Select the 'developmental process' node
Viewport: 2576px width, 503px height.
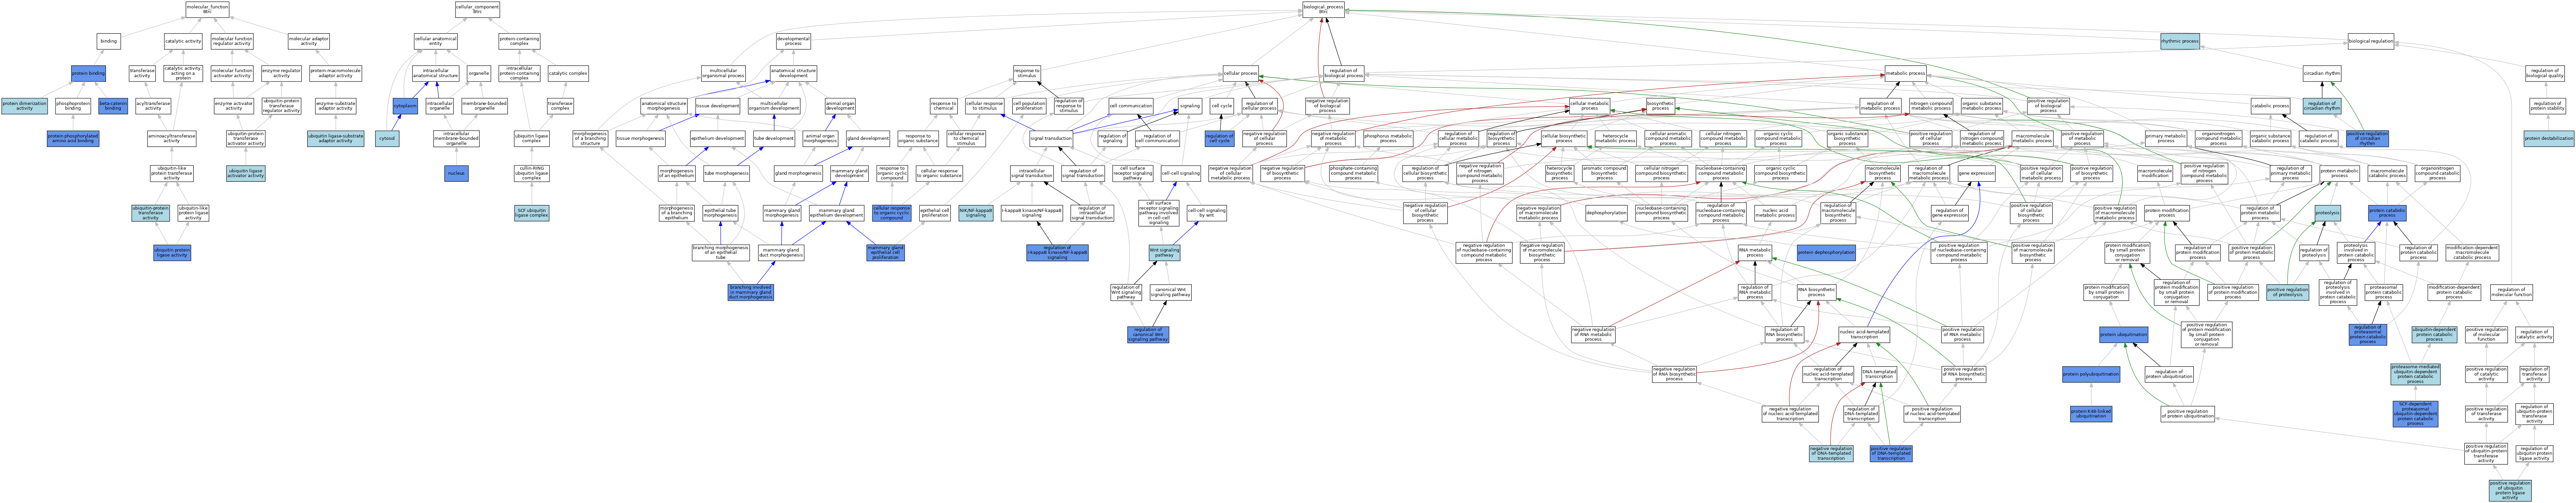(x=793, y=41)
